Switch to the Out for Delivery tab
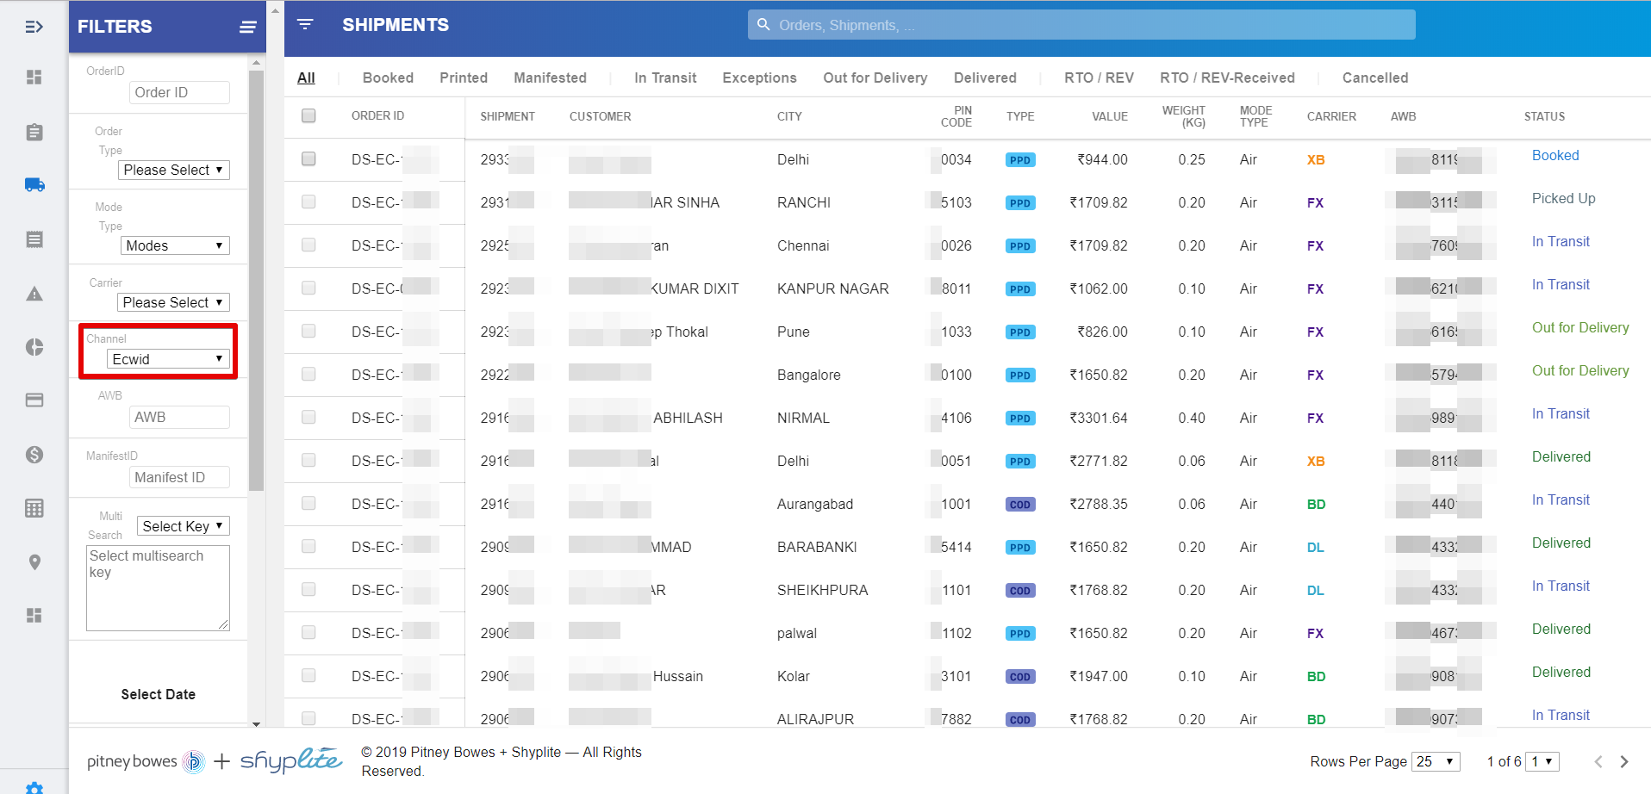 (875, 78)
